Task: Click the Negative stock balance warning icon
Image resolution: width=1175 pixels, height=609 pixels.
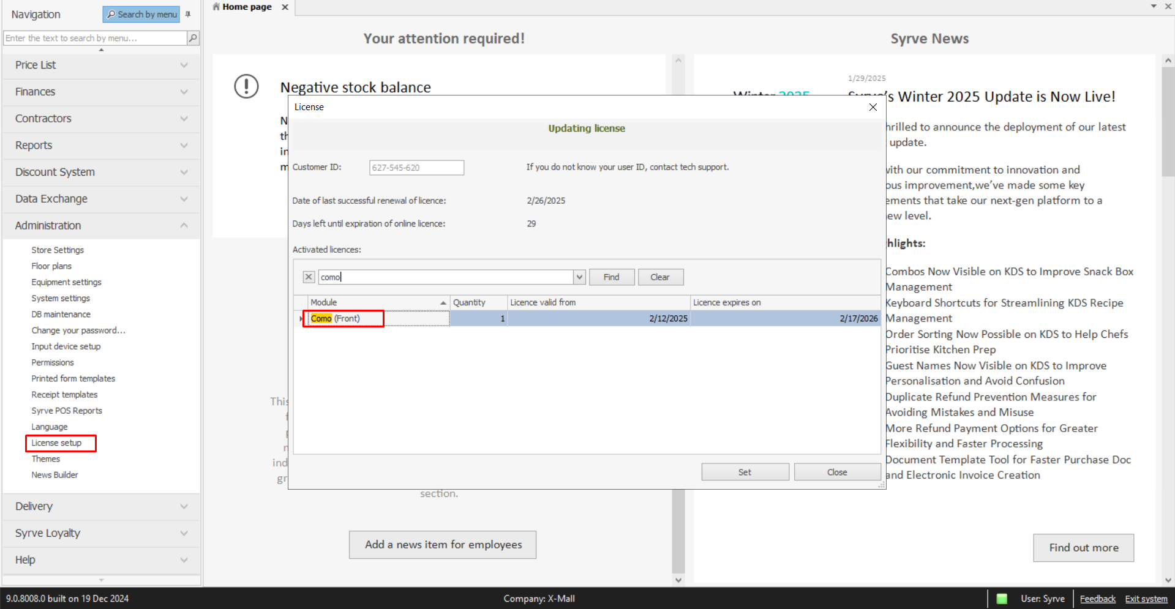Action: coord(246,86)
